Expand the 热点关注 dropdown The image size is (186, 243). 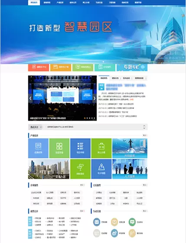tap(36, 127)
